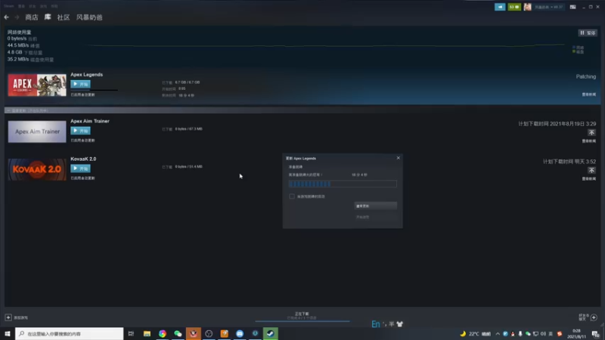Viewport: 605px width, 340px height.
Task: Show hidden system tray icons
Action: coord(498,334)
